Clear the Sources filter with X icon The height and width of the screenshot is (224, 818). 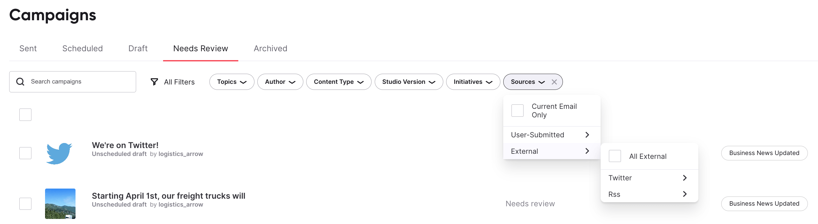[x=554, y=82]
